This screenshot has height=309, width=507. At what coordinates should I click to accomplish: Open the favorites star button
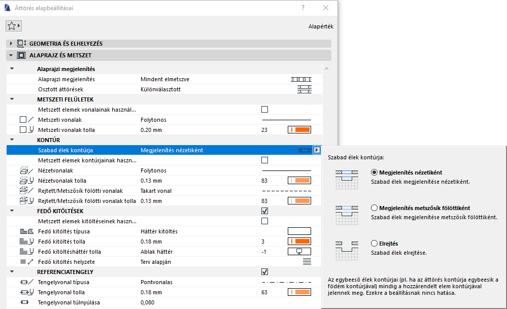pos(14,26)
